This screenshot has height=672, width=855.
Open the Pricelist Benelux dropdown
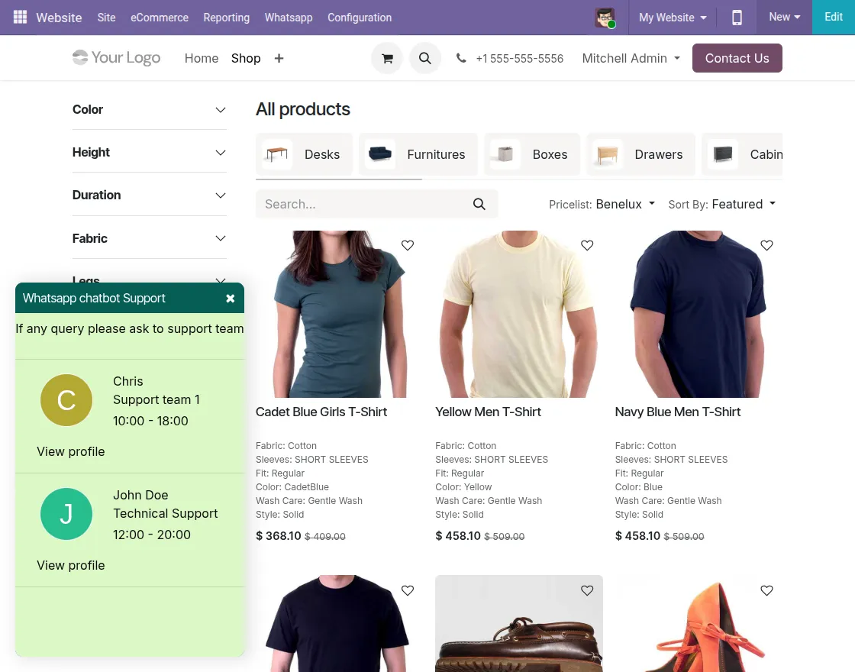tap(625, 204)
